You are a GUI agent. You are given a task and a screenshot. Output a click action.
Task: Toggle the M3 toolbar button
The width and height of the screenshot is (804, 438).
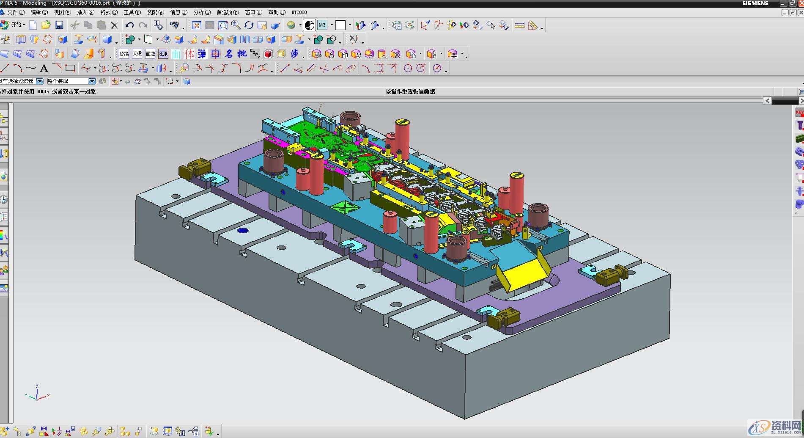coord(322,25)
